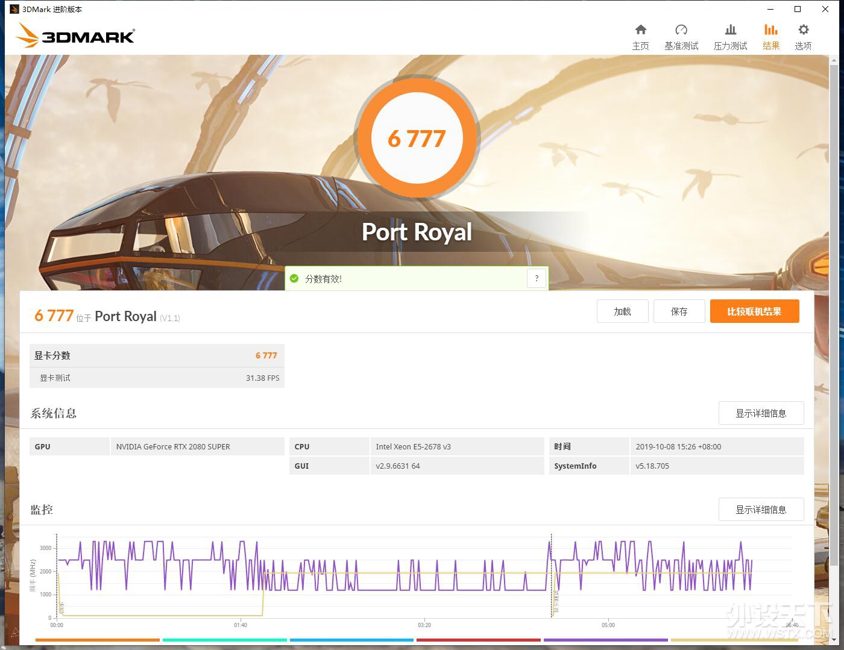
Task: Open the 选项 options gear icon
Action: point(803,30)
